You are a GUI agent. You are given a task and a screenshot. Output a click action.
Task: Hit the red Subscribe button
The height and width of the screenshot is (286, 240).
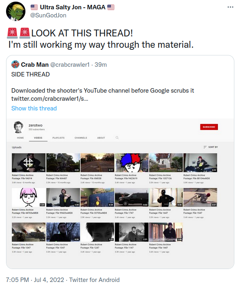click(x=209, y=127)
